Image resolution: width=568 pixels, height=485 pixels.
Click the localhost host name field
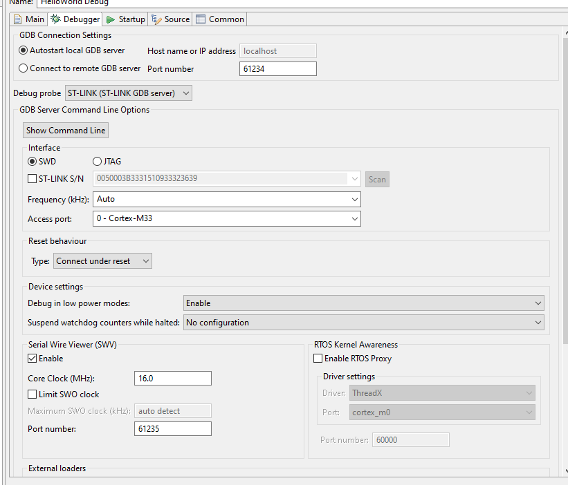(278, 51)
